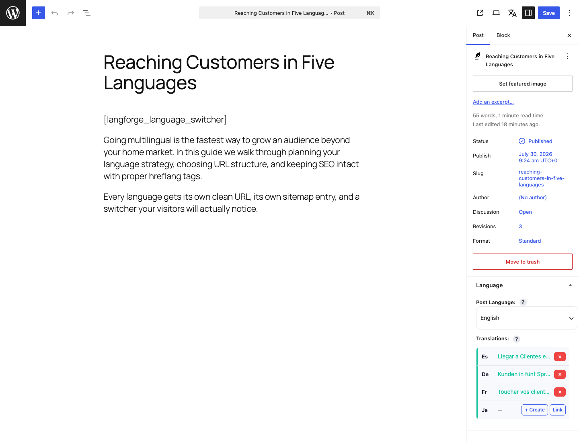
Task: Open the 3 revisions
Action: 520,226
